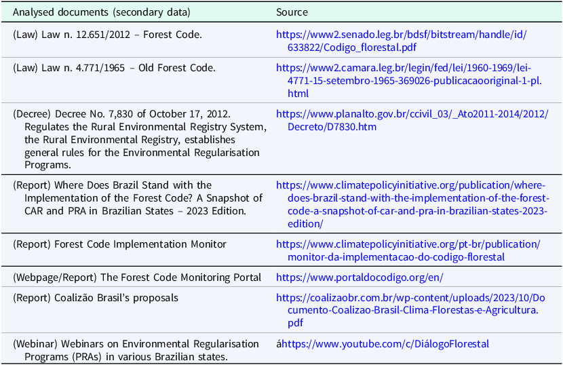Screen dimensions: 563x365
Task: Select the 'Coalizão Brasil's proposals' report entry
Action: pyautogui.click(x=96, y=298)
